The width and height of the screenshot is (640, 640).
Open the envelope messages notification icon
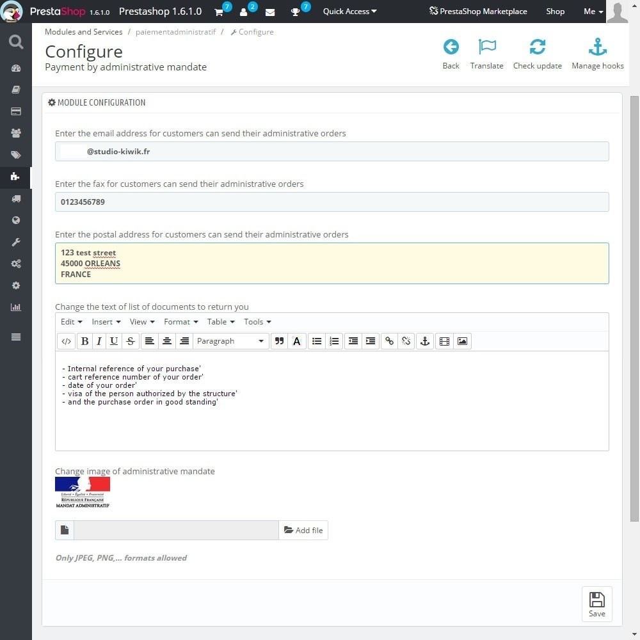[270, 12]
